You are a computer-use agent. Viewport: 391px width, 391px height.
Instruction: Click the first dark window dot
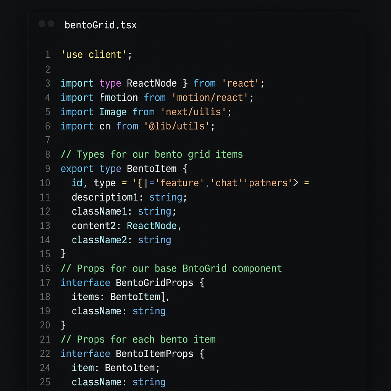click(x=42, y=24)
